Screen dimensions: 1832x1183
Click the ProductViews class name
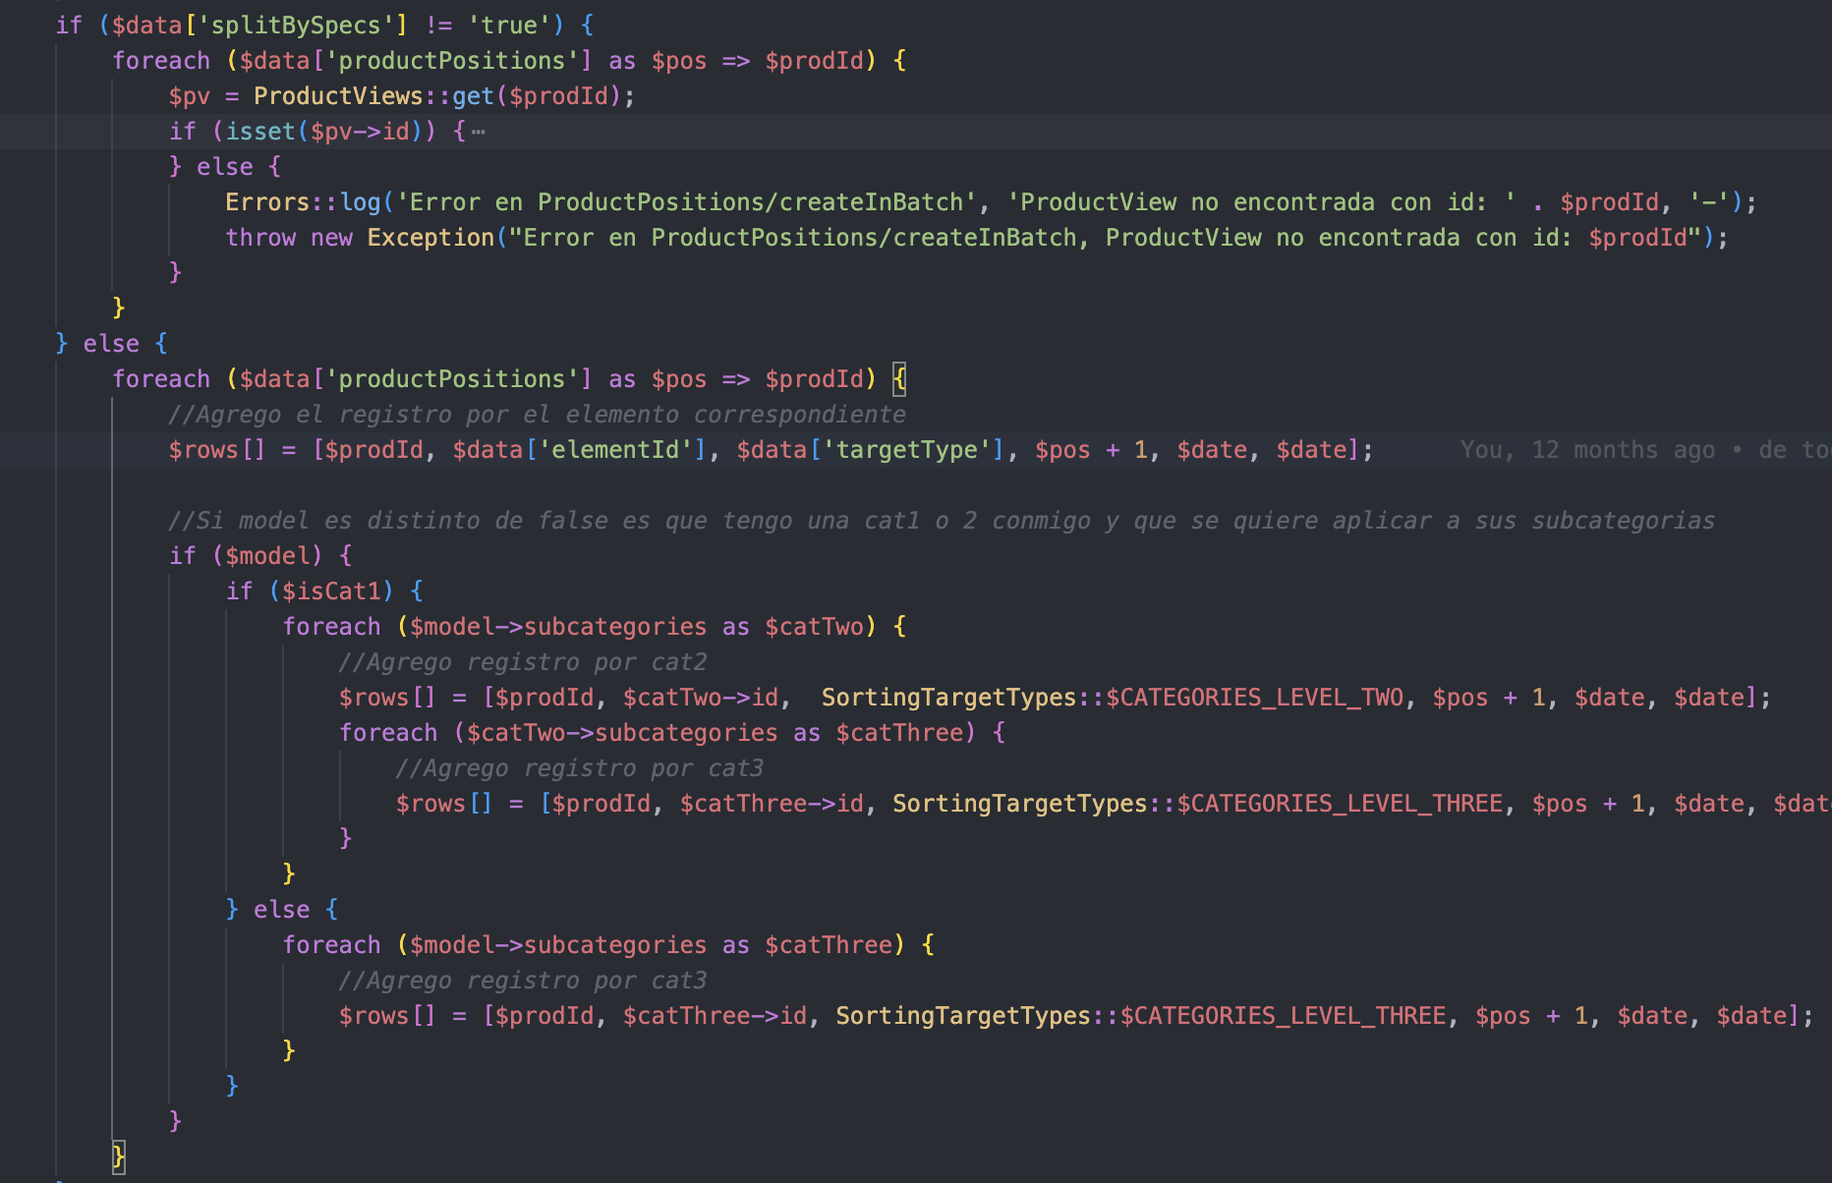337,96
